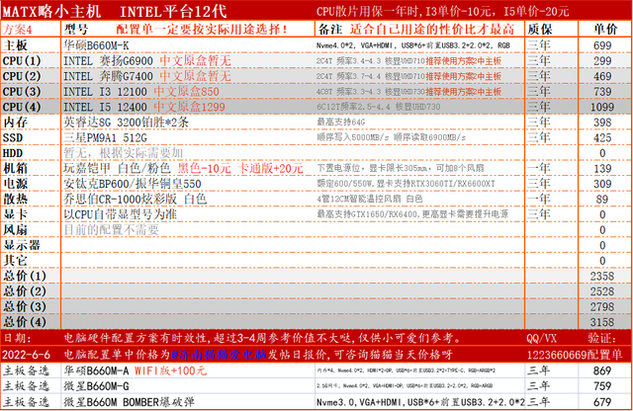The width and height of the screenshot is (633, 411).
Task: Click the price 469 for CPU(2)
Action: 602,76
